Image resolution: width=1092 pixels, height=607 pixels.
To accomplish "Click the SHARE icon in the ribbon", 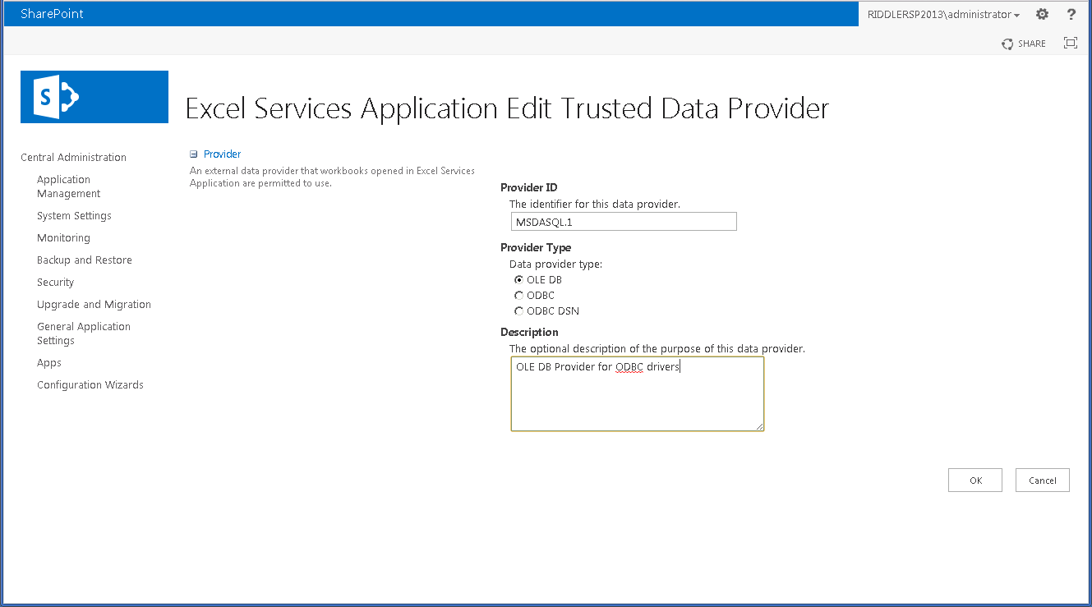I will coord(1023,43).
